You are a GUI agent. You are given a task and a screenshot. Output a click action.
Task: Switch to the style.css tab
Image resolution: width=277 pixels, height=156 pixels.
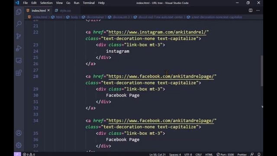pyautogui.click(x=65, y=10)
